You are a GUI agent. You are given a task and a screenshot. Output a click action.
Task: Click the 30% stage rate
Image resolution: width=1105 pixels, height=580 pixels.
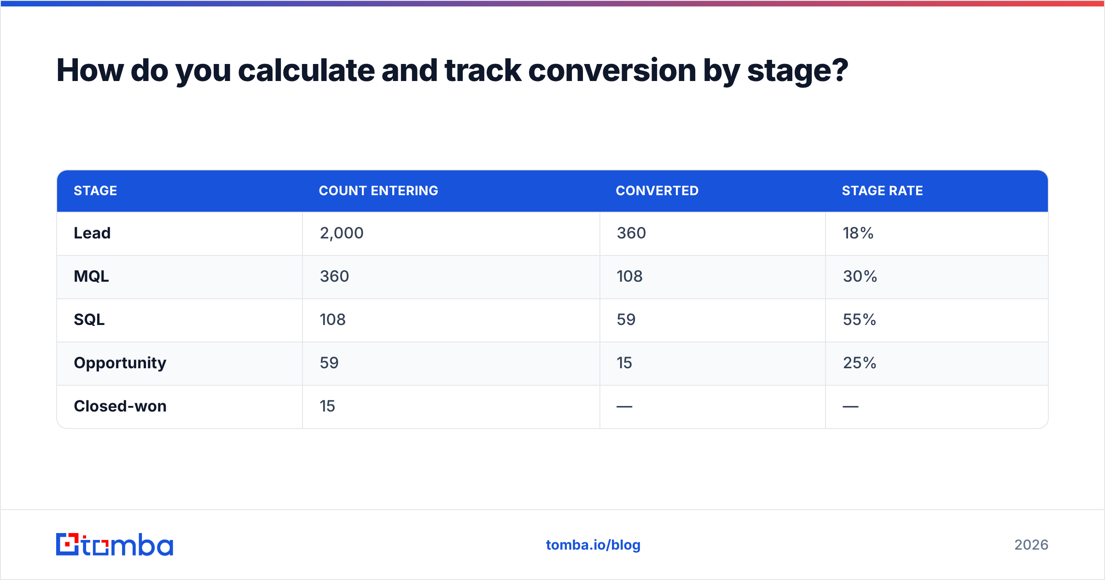860,276
